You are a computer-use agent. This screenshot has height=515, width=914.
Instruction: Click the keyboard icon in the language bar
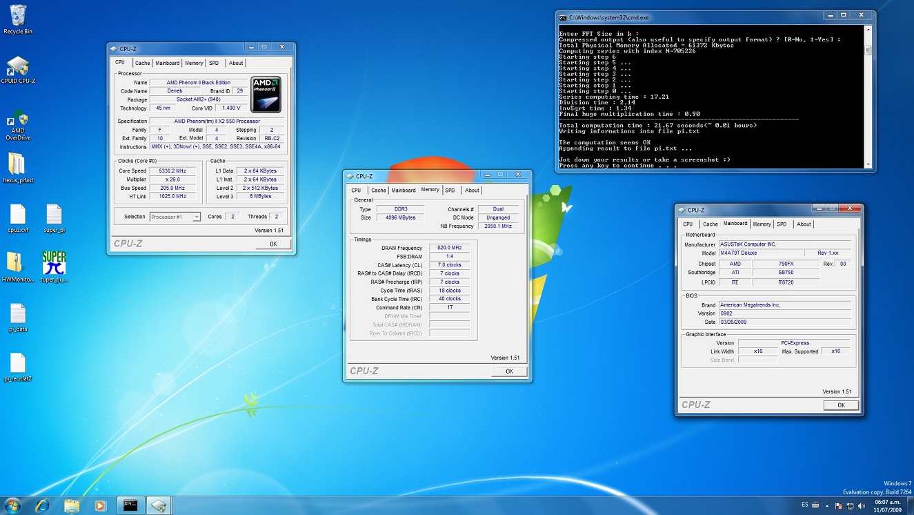click(x=816, y=505)
